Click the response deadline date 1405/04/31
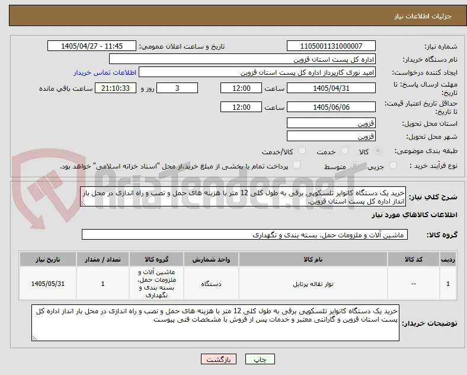467x375 pixels. click(331, 88)
